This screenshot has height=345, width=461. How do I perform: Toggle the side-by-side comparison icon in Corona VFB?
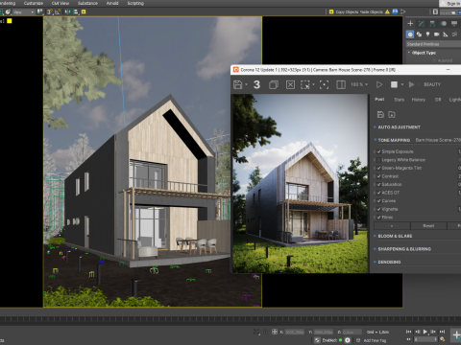(341, 84)
